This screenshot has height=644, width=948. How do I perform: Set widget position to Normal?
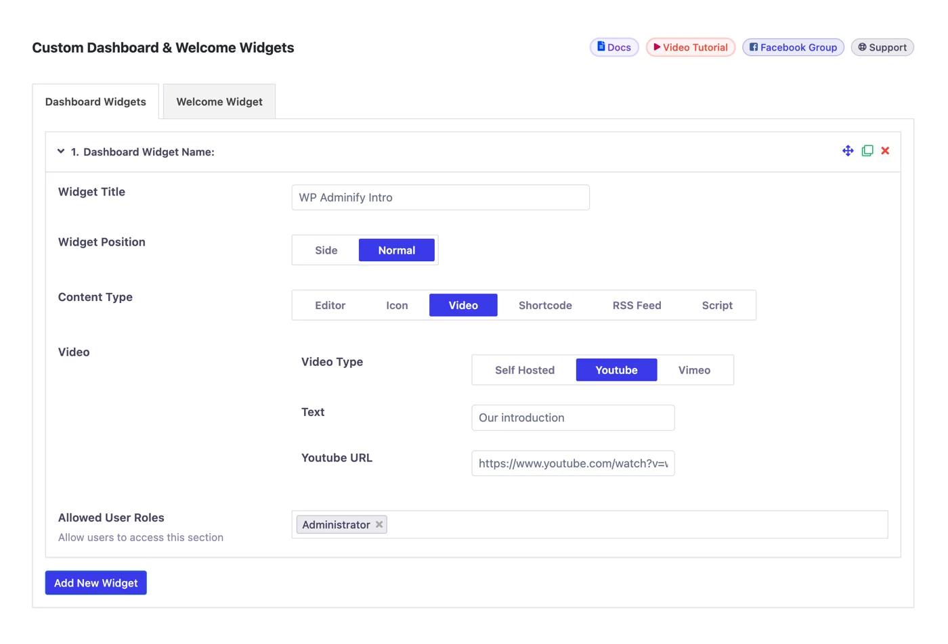[397, 250]
